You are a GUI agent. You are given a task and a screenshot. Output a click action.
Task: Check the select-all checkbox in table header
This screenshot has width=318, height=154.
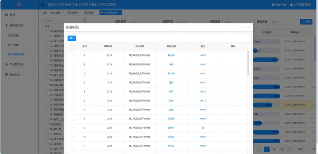tap(72, 47)
